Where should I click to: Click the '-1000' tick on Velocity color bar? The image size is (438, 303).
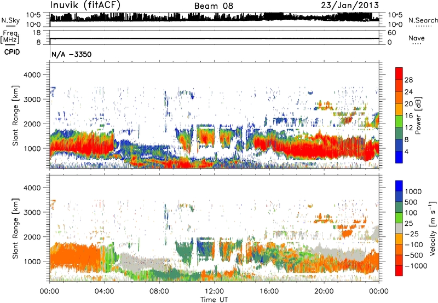click(416, 266)
